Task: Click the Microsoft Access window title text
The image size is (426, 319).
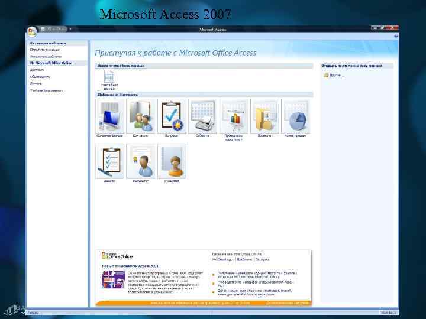Action: coord(213,30)
